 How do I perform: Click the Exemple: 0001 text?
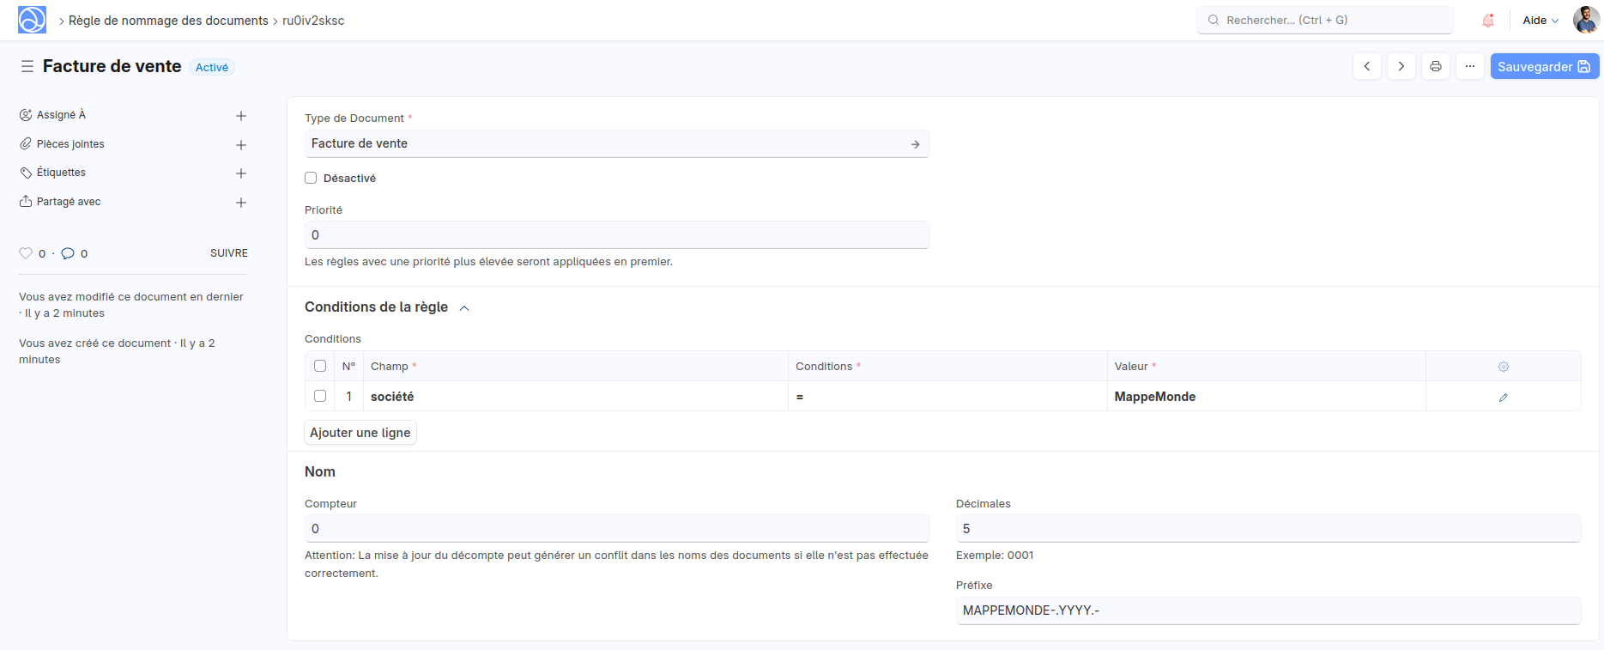[995, 556]
